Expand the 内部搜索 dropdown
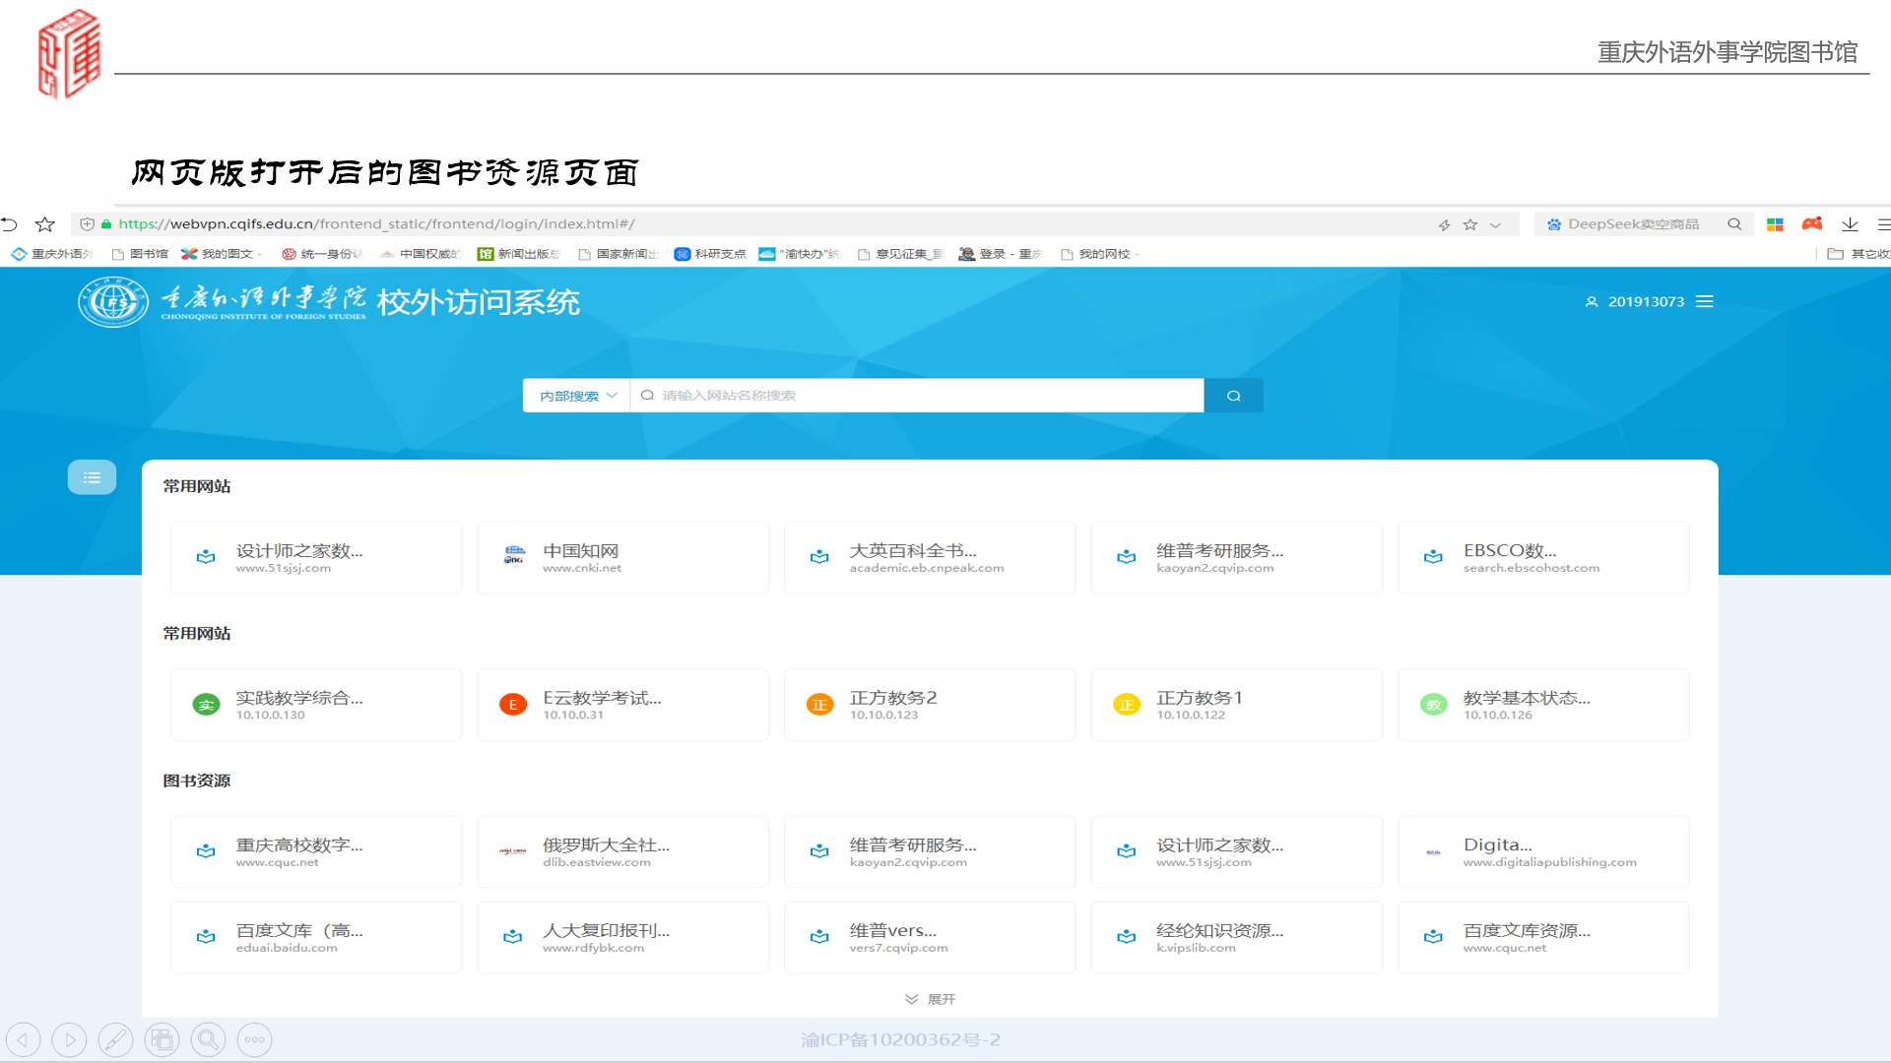The image size is (1891, 1063). [576, 396]
